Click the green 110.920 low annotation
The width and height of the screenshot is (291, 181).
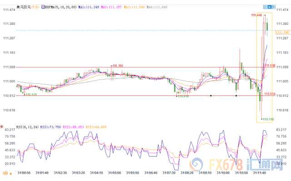click(31, 95)
